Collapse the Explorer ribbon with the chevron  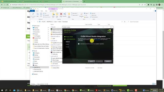point(153,11)
